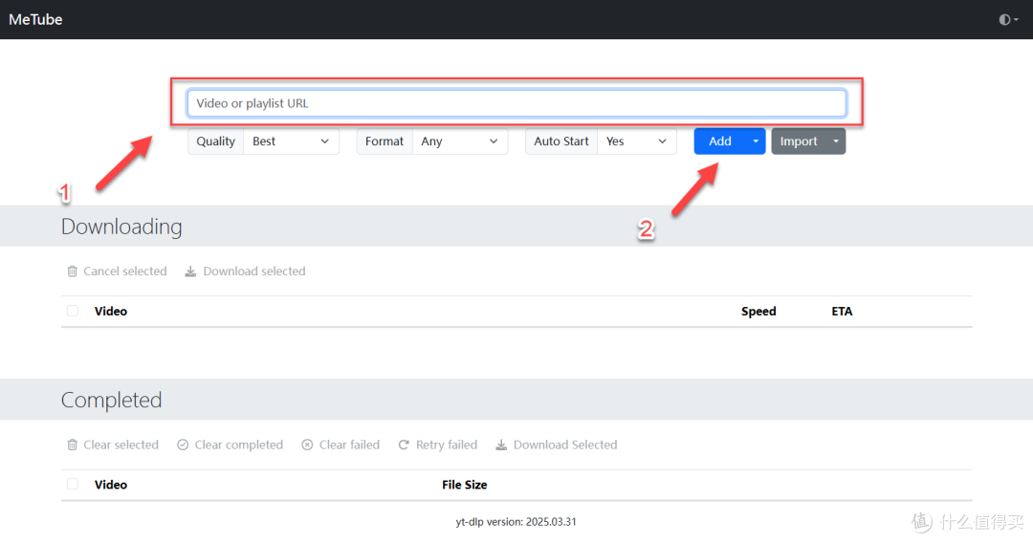Screen dimensions: 1033x543
Task: Open the Format dropdown set to Any
Action: click(460, 141)
